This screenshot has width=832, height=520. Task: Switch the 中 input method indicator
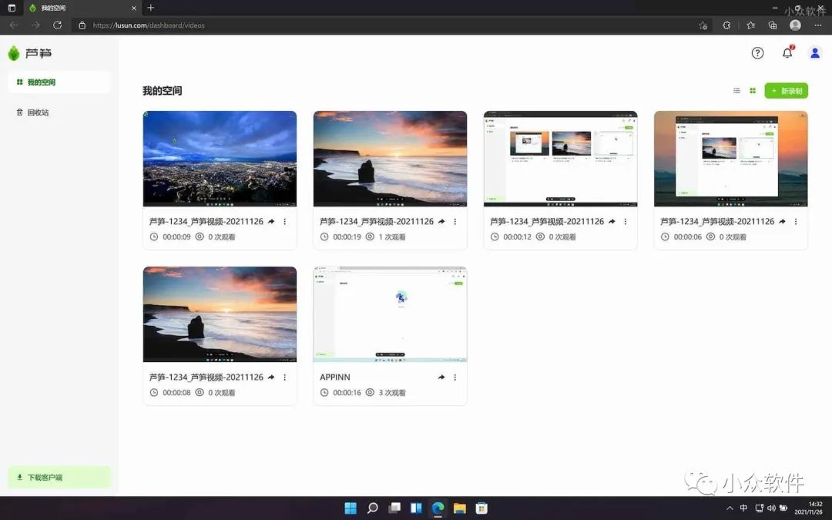[x=743, y=508]
